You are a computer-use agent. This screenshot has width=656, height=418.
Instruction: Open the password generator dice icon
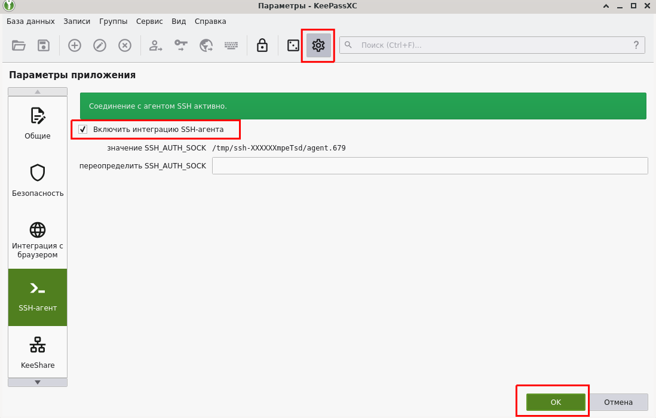(293, 45)
